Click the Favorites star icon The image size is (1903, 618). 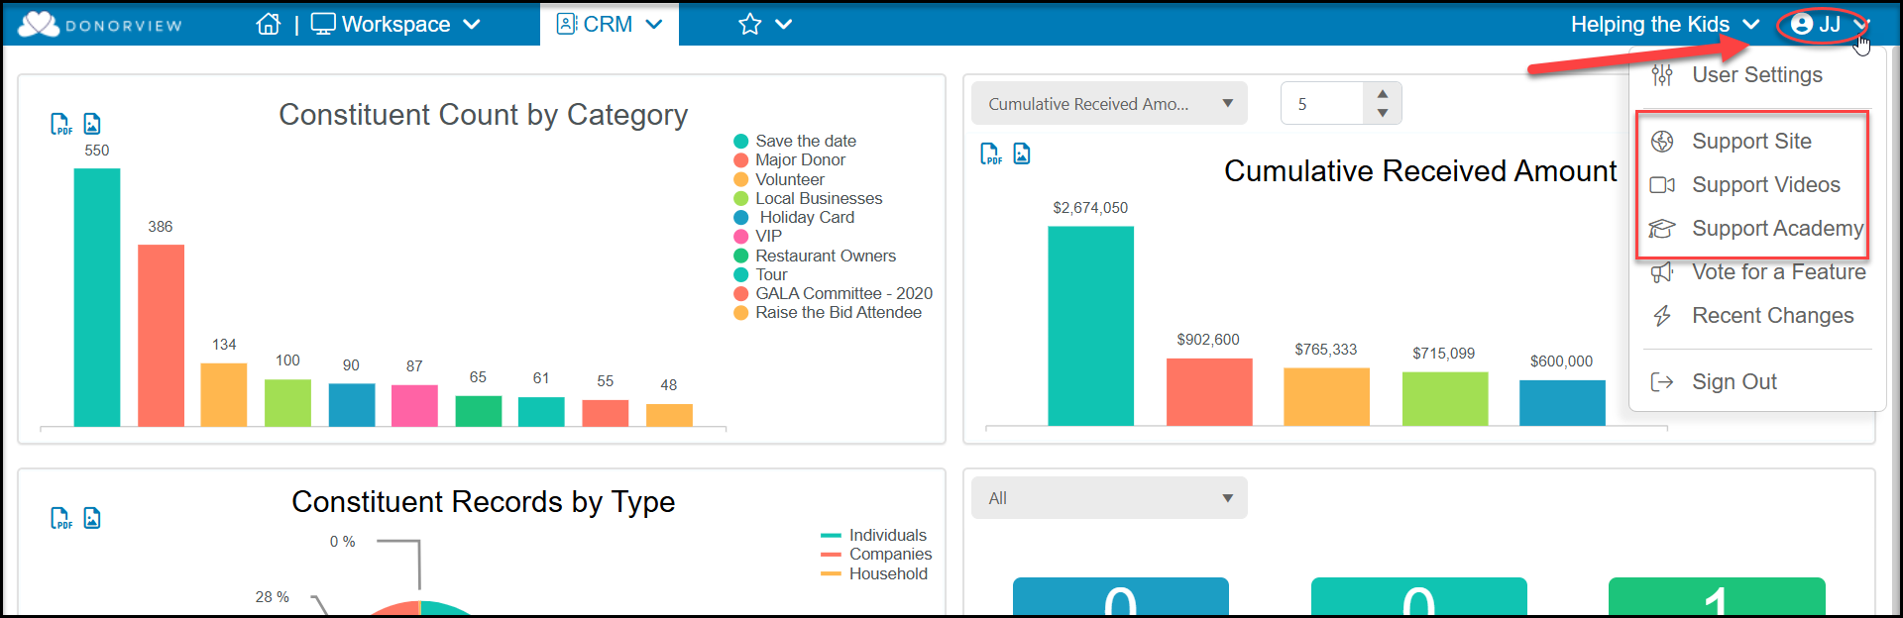point(750,24)
